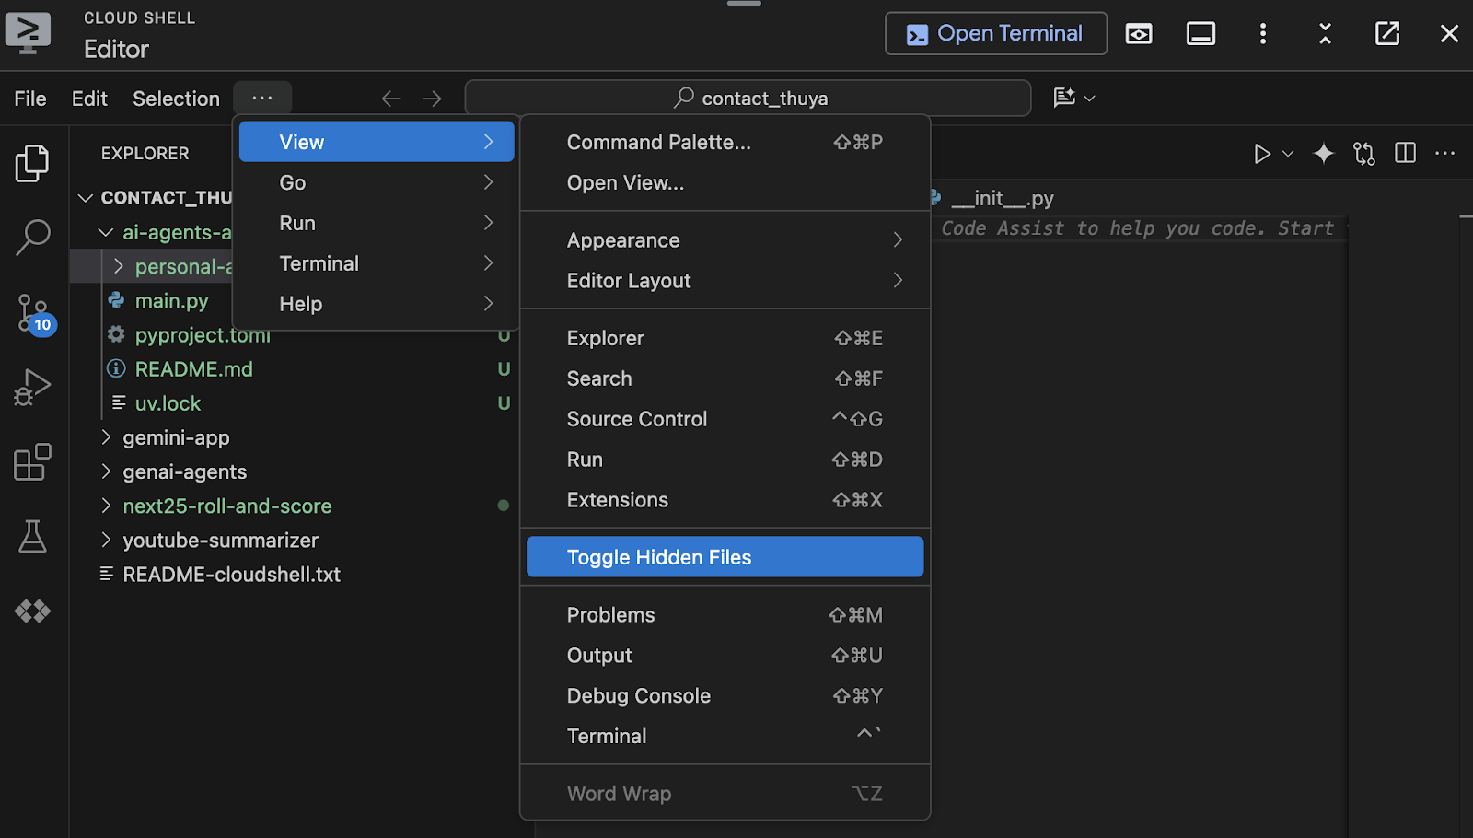Open the Explorer view in the activity bar
1473x838 pixels.
[32, 162]
